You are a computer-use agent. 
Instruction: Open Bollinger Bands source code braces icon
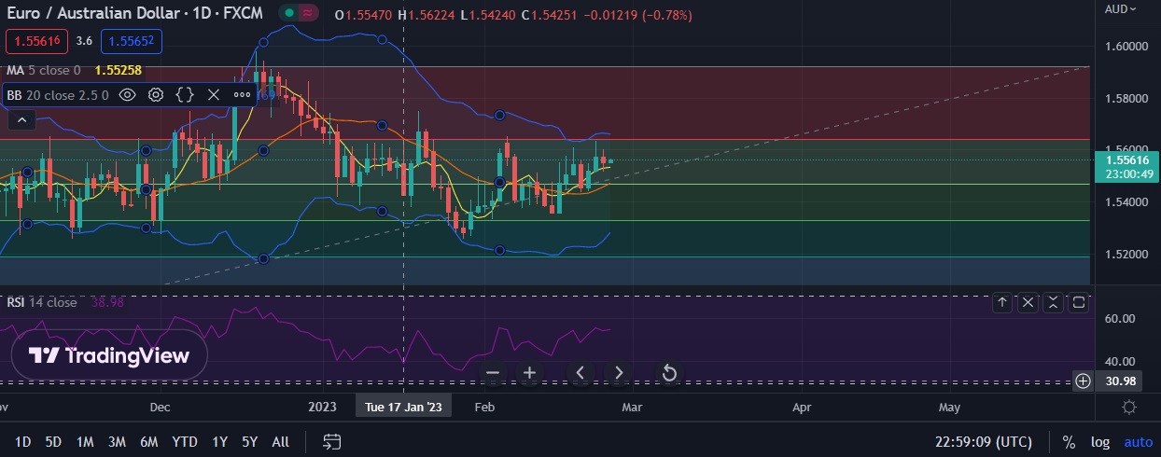click(x=185, y=94)
